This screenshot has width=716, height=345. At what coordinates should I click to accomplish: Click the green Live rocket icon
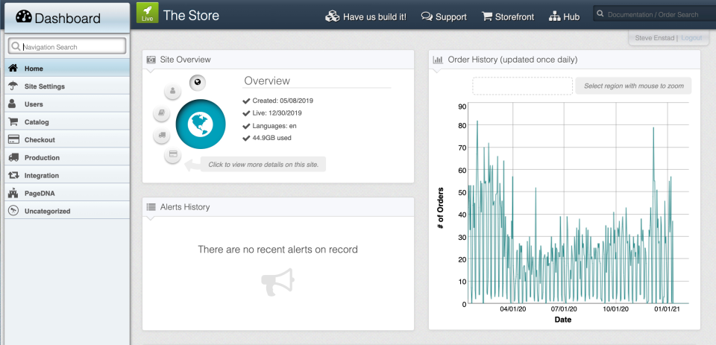[x=148, y=13]
